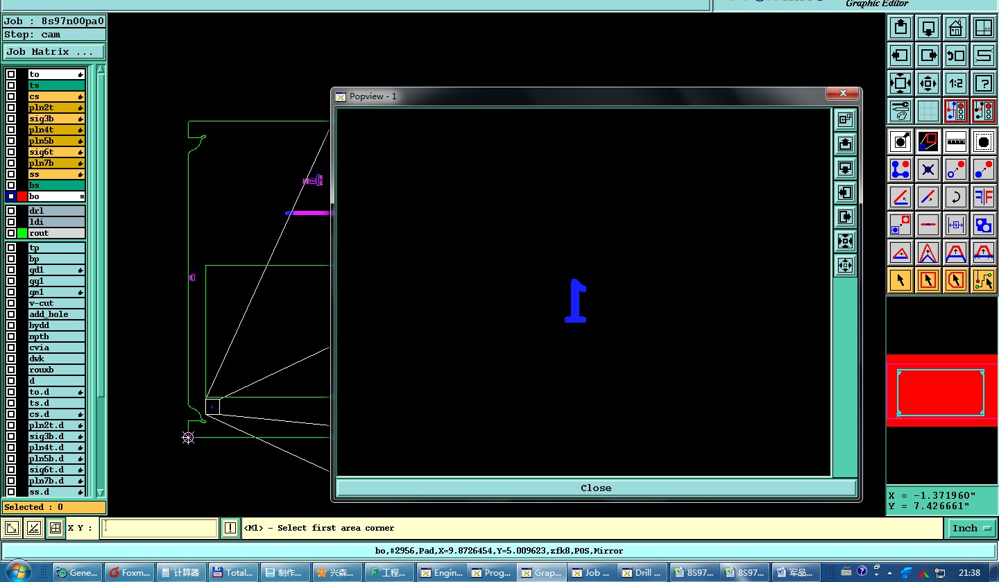Click the red board overview thumbnail
This screenshot has width=999, height=582.
click(942, 391)
